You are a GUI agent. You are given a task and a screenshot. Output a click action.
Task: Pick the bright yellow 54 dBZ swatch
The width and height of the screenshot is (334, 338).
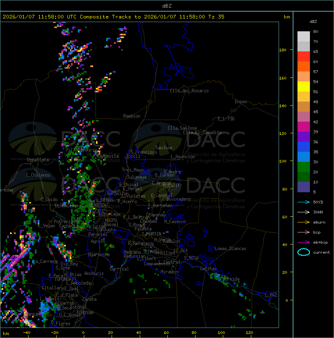(303, 87)
